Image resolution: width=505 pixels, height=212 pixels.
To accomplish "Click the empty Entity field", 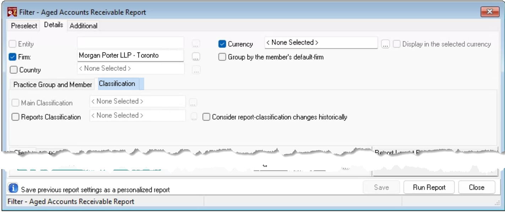I will [x=130, y=43].
